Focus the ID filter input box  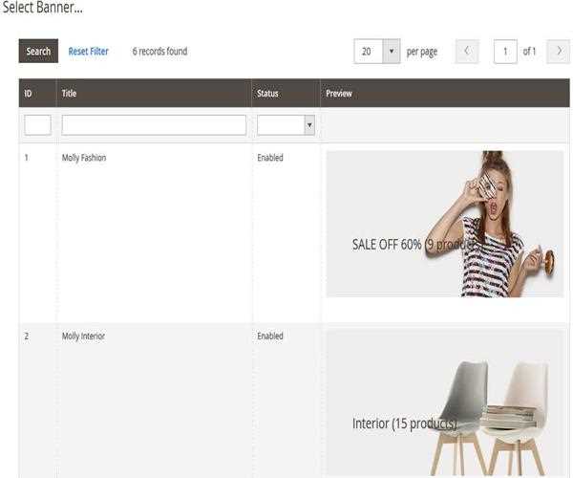coord(37,125)
